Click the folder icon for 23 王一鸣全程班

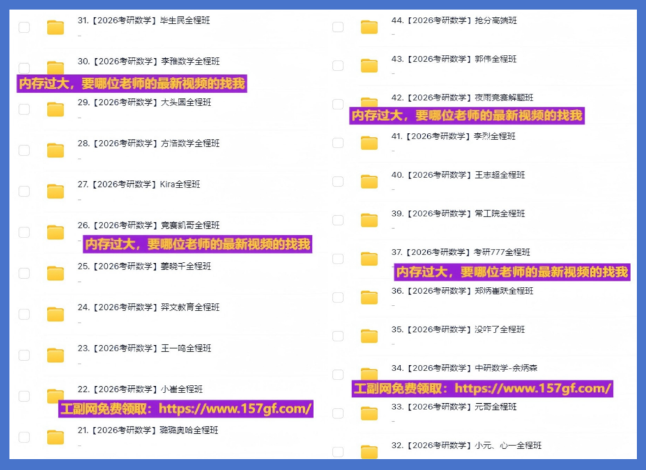click(x=56, y=355)
